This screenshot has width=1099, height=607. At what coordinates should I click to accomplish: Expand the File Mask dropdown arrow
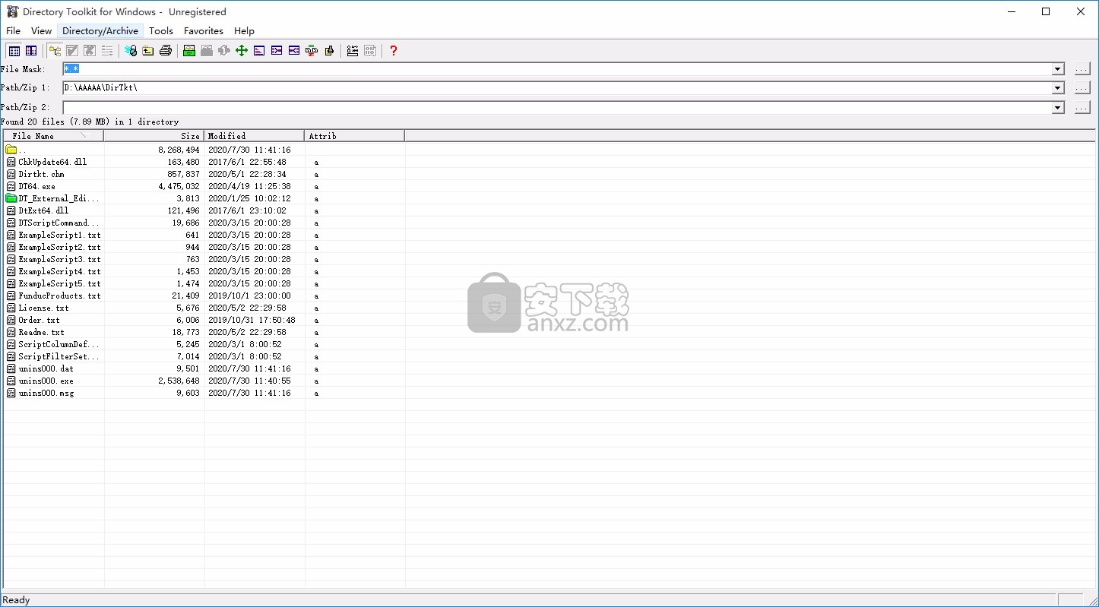coord(1058,69)
